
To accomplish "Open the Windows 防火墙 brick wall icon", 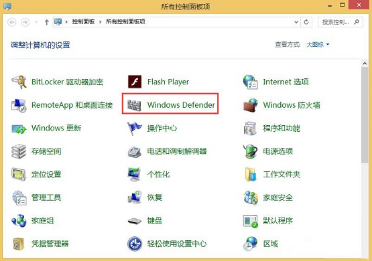I will tap(251, 105).
